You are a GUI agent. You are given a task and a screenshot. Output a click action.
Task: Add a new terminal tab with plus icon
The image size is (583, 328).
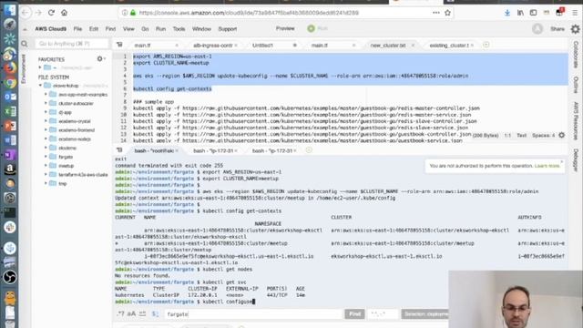(x=309, y=150)
